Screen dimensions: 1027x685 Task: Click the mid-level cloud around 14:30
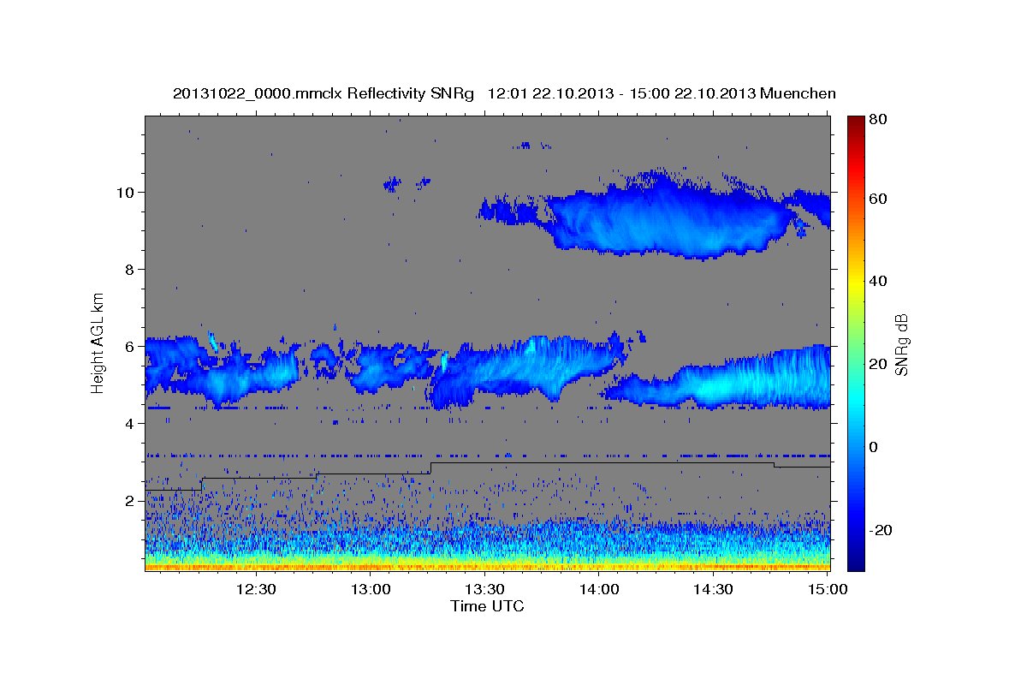click(717, 378)
